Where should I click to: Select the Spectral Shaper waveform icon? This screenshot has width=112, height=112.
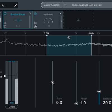click(x=18, y=20)
